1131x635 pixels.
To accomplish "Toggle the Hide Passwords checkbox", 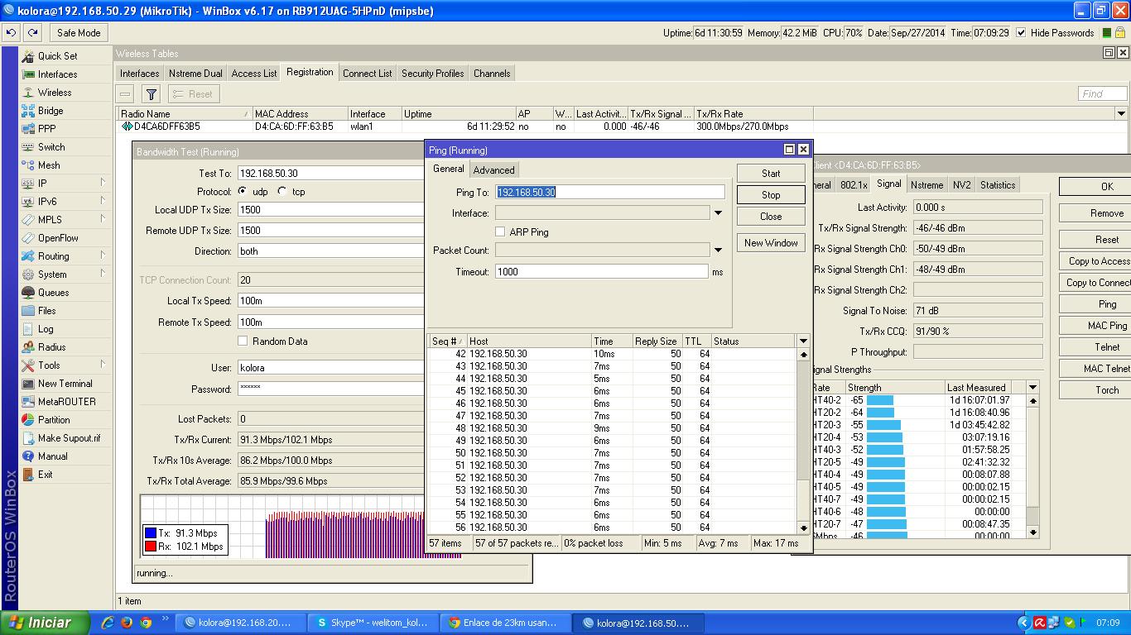I will tap(1021, 33).
